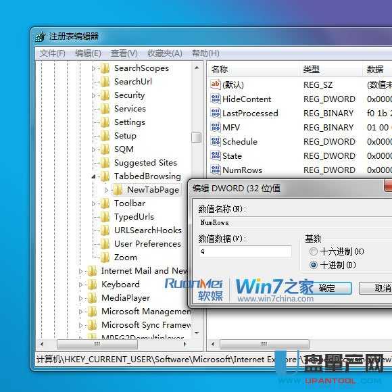Click the values pane horizontal scrollbar thumb
Screen dimensions: 392x392
point(264,344)
